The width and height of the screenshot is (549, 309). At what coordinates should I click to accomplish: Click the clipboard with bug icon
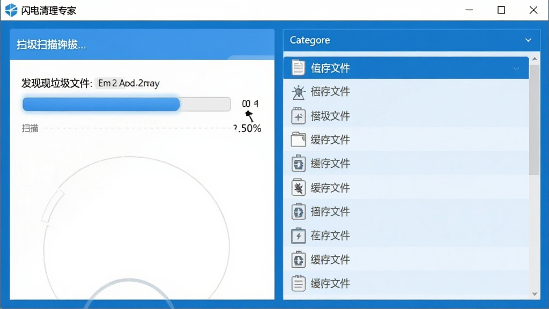click(298, 187)
